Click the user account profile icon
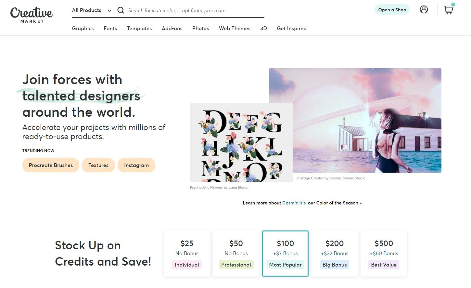This screenshot has width=471, height=288. tap(424, 10)
